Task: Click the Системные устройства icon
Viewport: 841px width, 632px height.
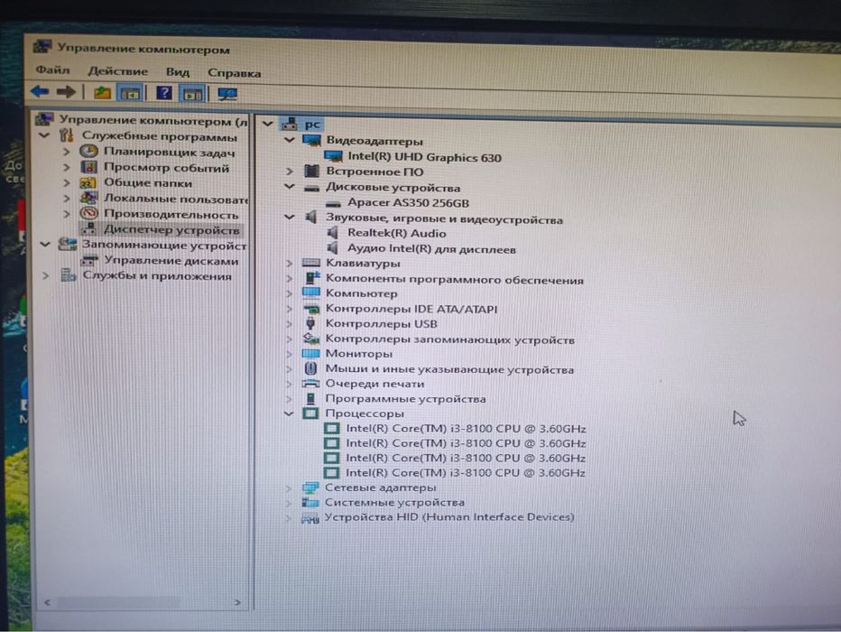Action: tap(310, 502)
